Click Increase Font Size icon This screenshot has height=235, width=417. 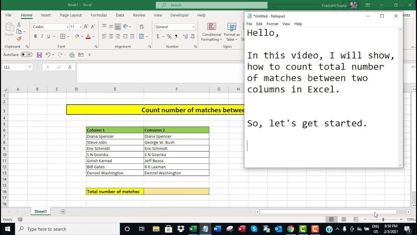pyautogui.click(x=86, y=27)
